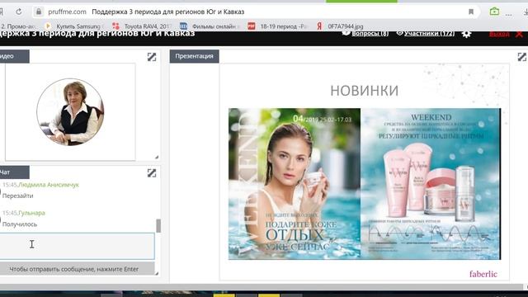528x297 pixels.
Task: Open the Toyota RAV4 bookmark
Action: (x=143, y=26)
